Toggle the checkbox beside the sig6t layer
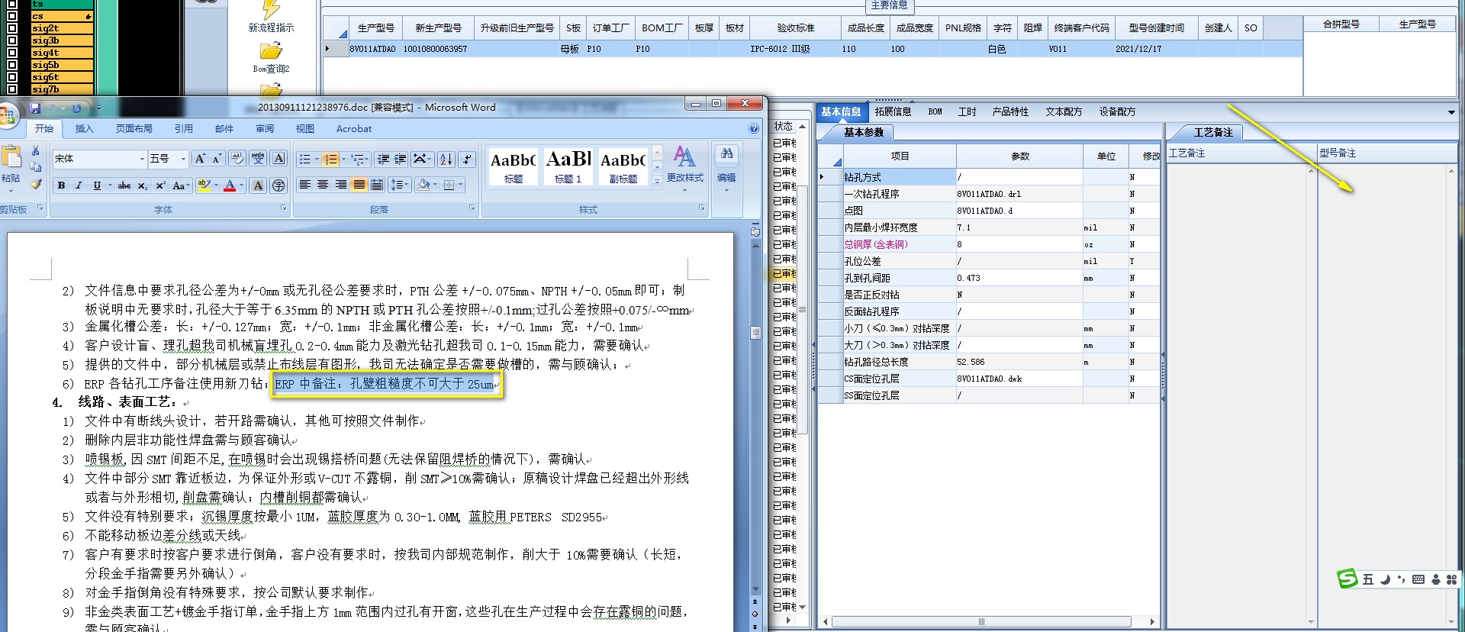Screen dimensions: 1465x632 pos(11,77)
